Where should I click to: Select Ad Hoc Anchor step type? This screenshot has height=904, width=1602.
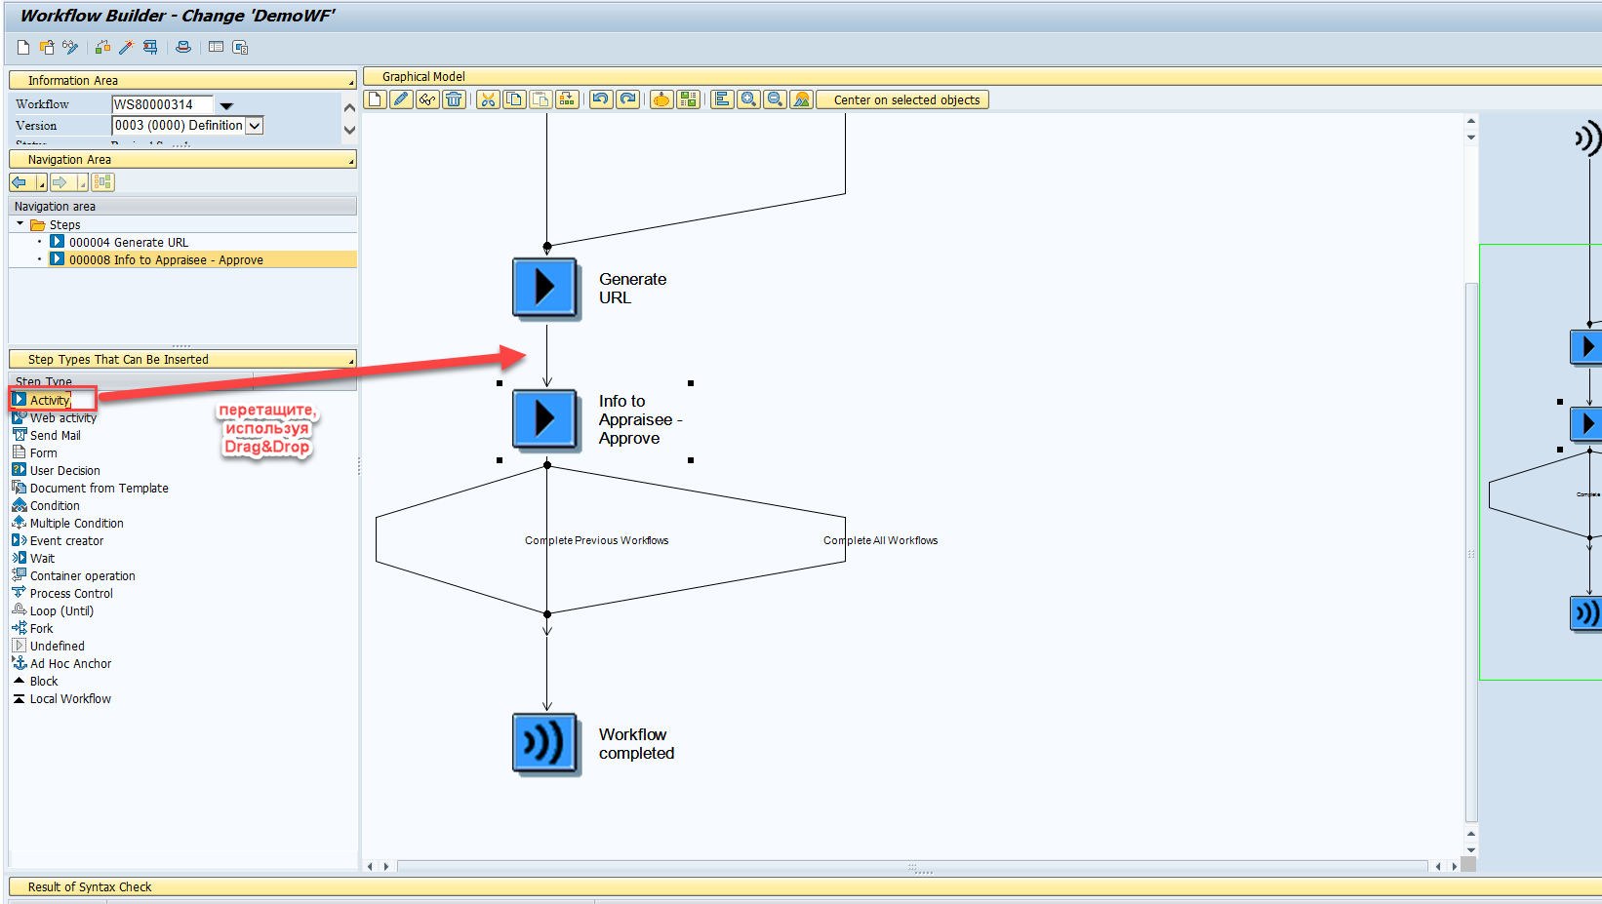pos(70,663)
